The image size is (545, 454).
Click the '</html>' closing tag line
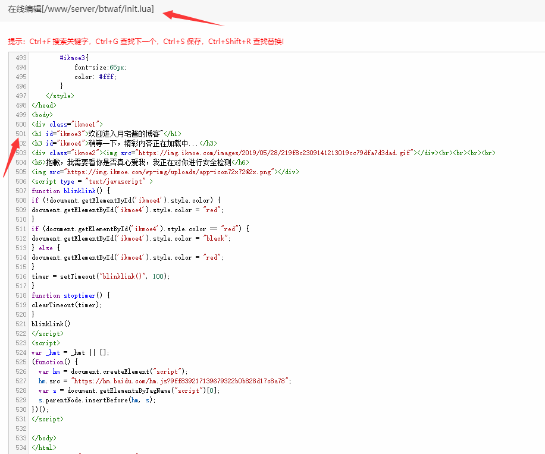[44, 447]
